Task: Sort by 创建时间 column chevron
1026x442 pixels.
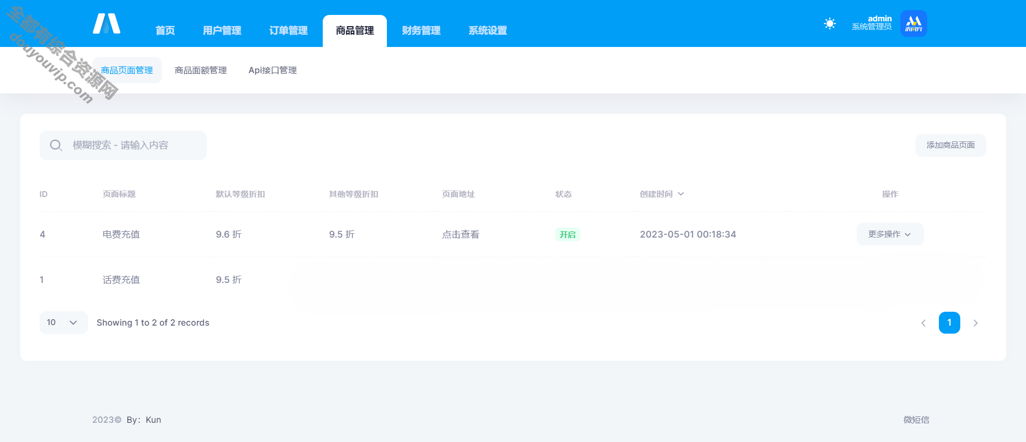Action: pyautogui.click(x=681, y=194)
